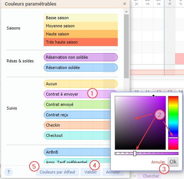The width and height of the screenshot is (184, 179).
Task: Select the Checkin color bar
Action: 77,125
